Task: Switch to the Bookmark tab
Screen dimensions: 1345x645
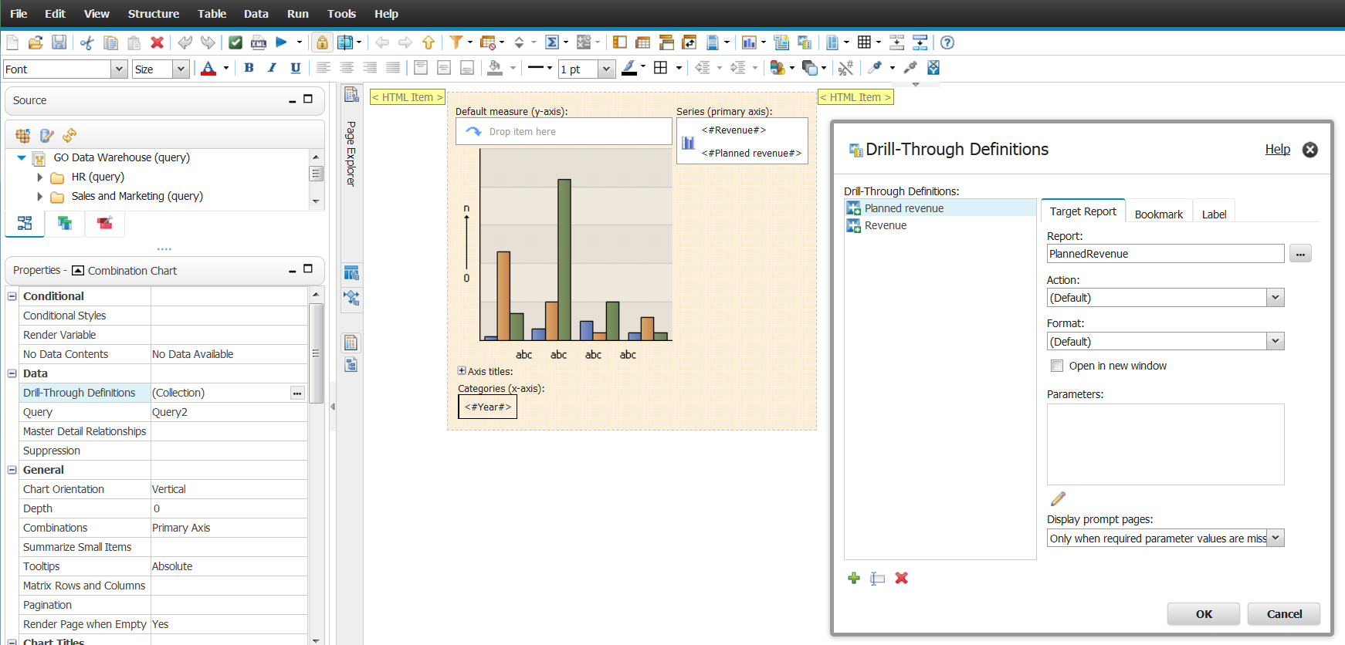Action: pos(1158,214)
